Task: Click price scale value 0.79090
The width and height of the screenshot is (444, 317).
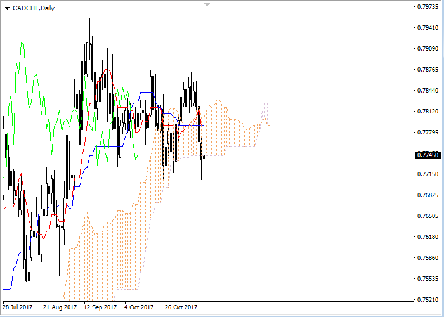Action: click(x=428, y=49)
